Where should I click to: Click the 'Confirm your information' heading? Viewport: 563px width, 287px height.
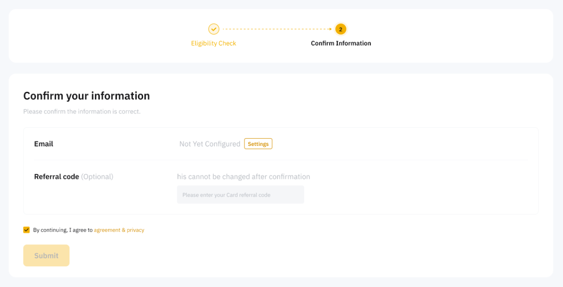[x=87, y=96]
